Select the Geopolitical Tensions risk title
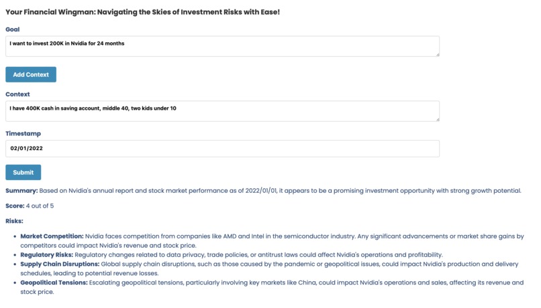The image size is (541, 308). 54,283
